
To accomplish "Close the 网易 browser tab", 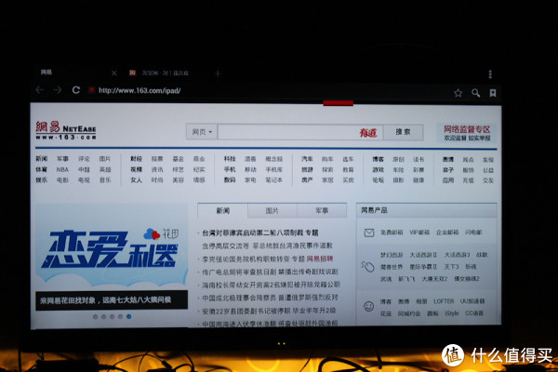I will click(113, 73).
